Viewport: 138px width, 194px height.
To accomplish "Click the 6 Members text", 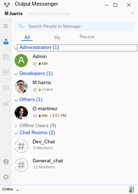I will tap(43, 148).
